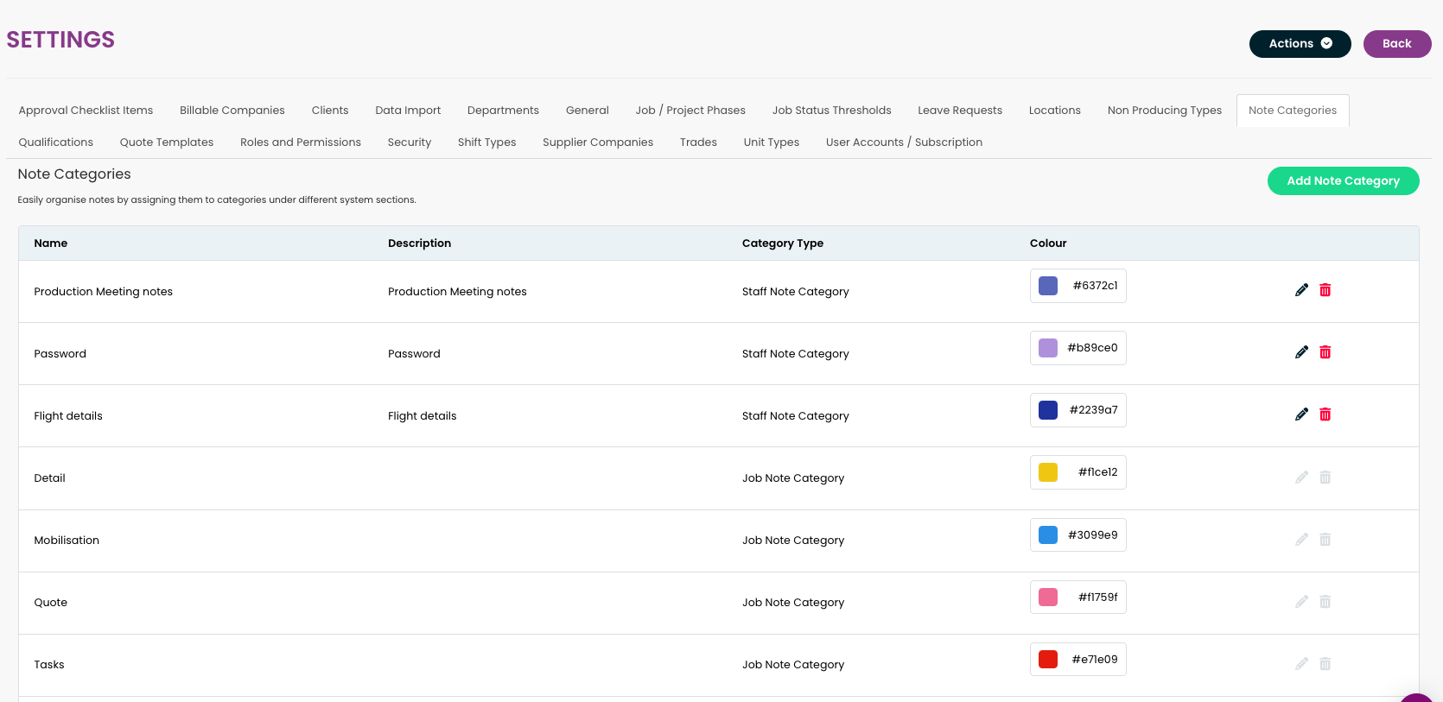The image size is (1443, 702).
Task: Select the Locations tab
Action: 1054,111
